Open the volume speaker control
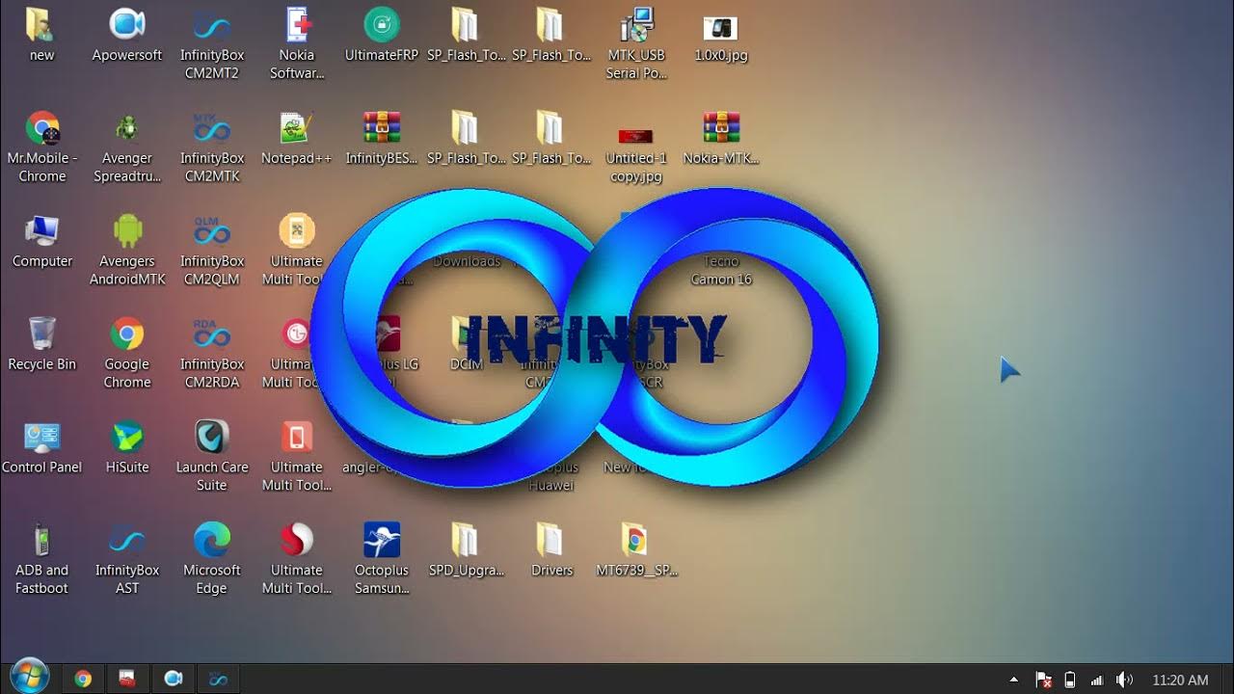The image size is (1234, 694). pos(1123,680)
